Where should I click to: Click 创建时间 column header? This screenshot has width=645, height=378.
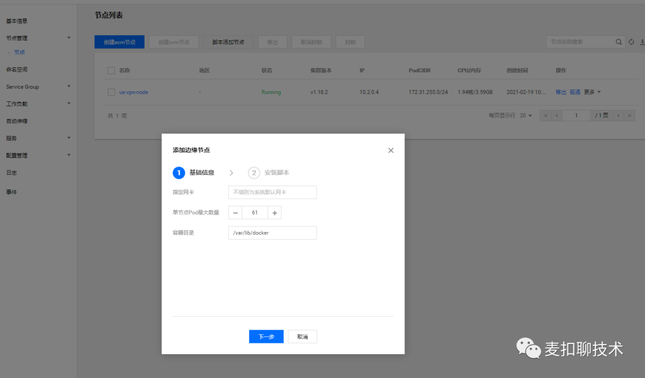coord(517,71)
